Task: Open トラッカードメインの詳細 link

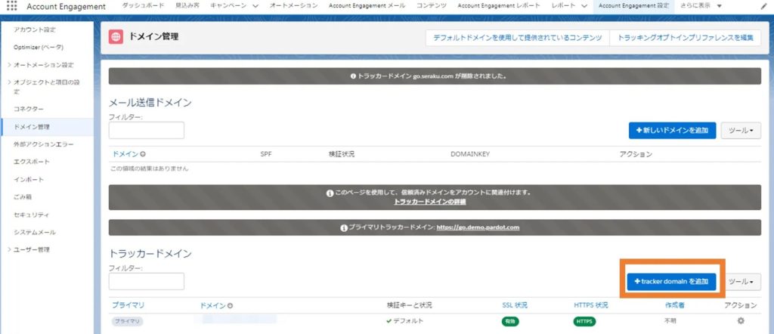Action: point(430,202)
